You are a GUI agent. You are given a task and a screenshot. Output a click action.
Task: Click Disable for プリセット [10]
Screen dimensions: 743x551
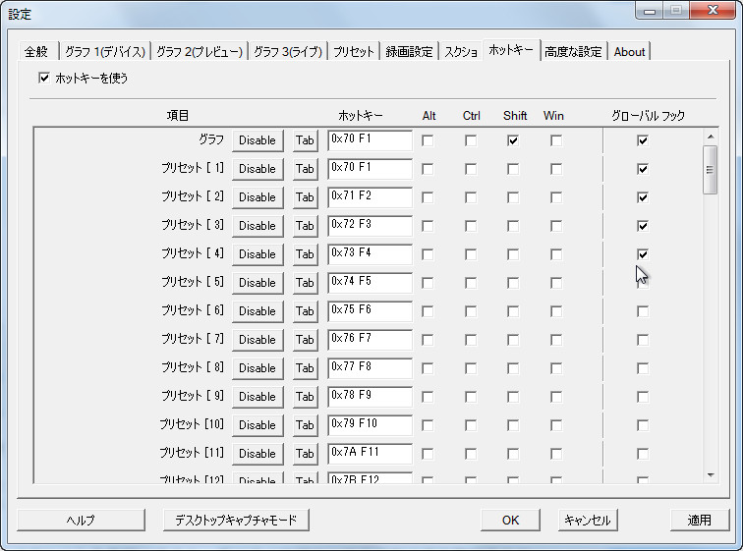point(257,424)
